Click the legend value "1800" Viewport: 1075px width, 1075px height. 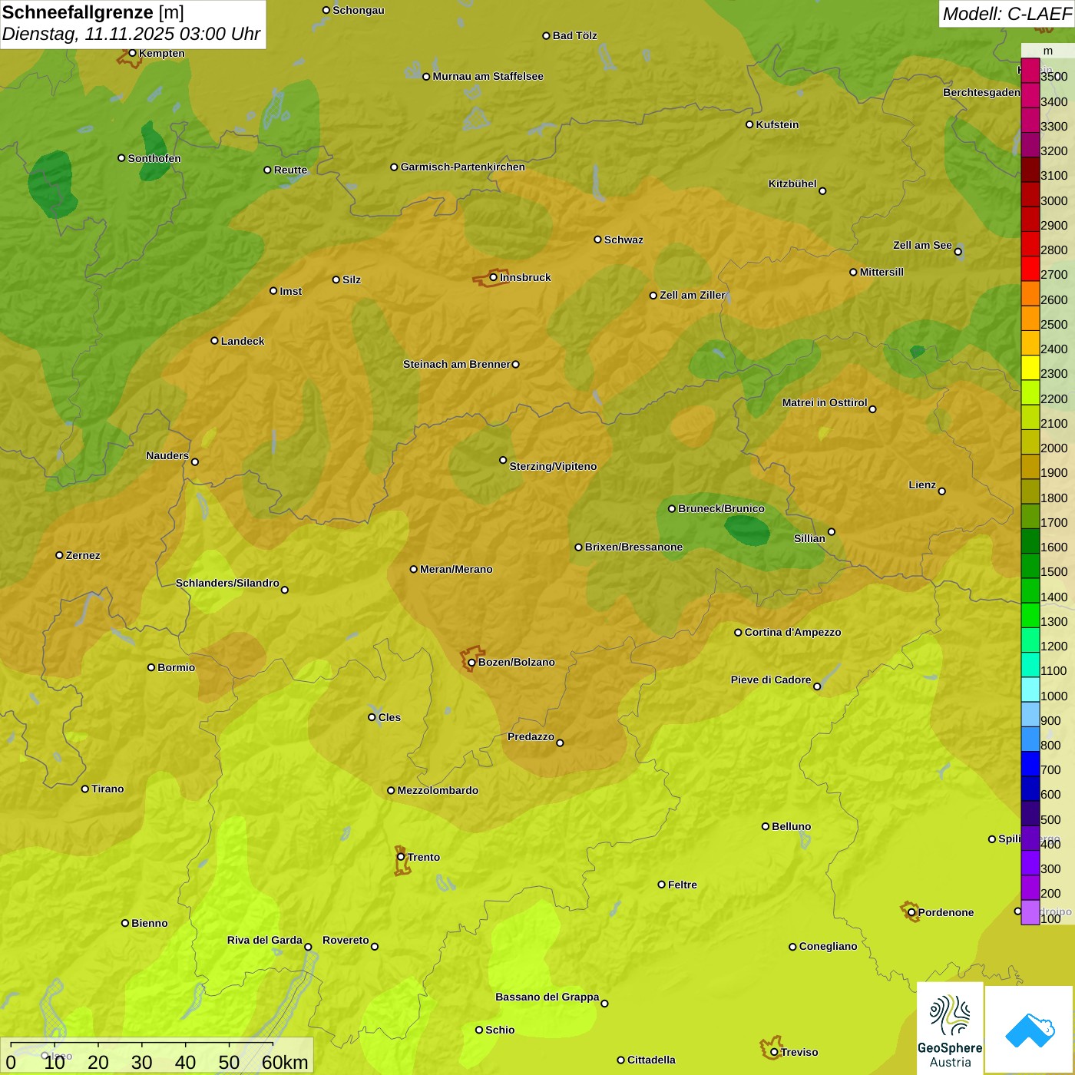[1054, 498]
